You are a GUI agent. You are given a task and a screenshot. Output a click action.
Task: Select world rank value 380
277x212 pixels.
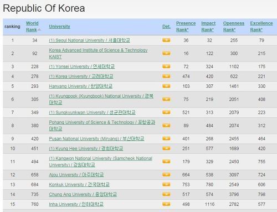35,125
